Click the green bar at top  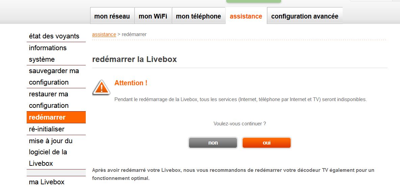click(254, 1)
